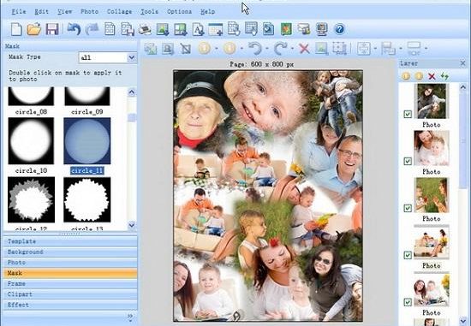Switch to the Frame section
The width and height of the screenshot is (471, 326).
point(70,284)
